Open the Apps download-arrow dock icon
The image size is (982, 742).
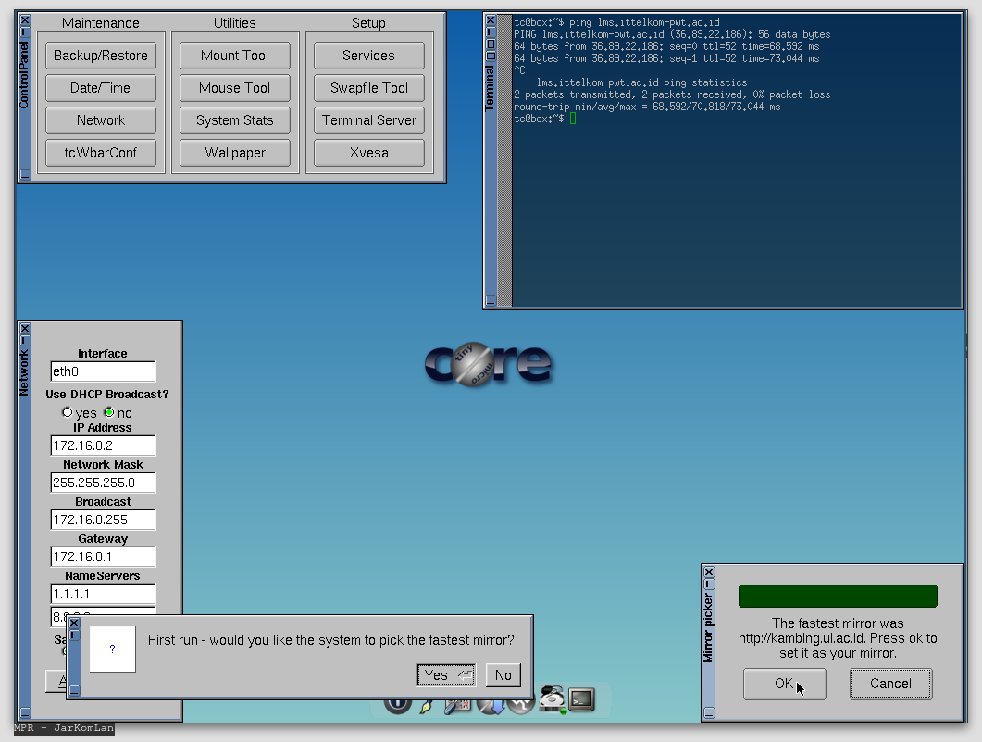(491, 705)
